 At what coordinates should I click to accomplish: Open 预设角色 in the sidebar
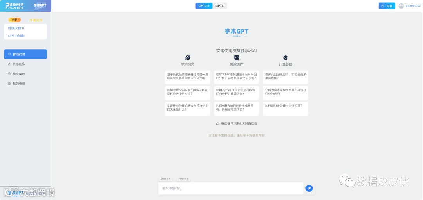point(25,74)
